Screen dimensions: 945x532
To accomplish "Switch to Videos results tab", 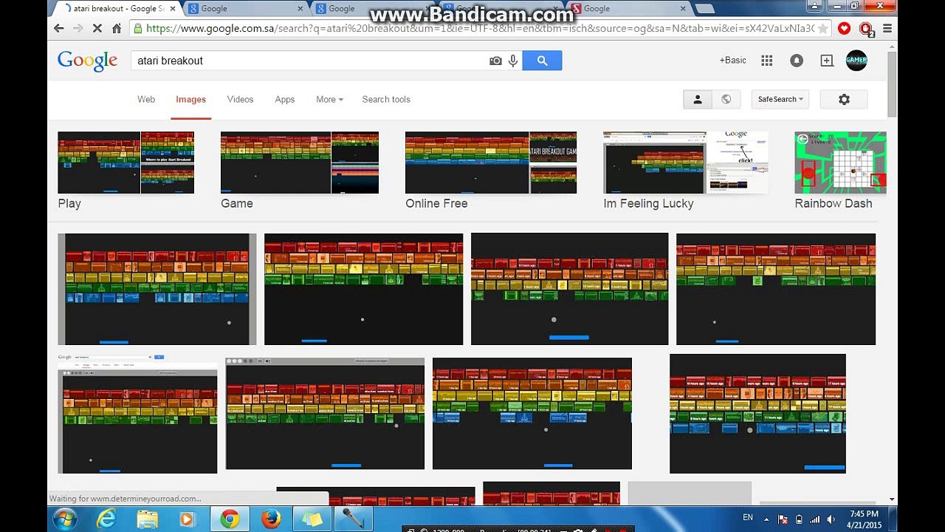I will [x=240, y=99].
